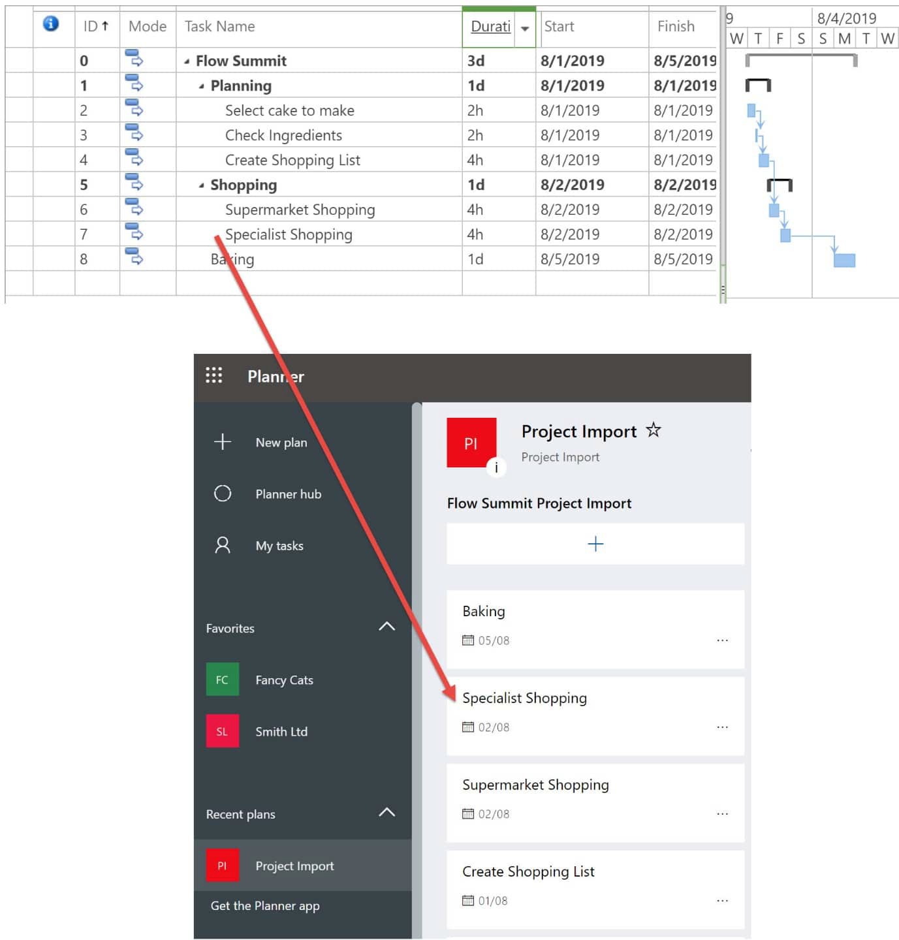This screenshot has height=940, width=899.
Task: Open the Duration column dropdown arrow
Action: (x=525, y=28)
